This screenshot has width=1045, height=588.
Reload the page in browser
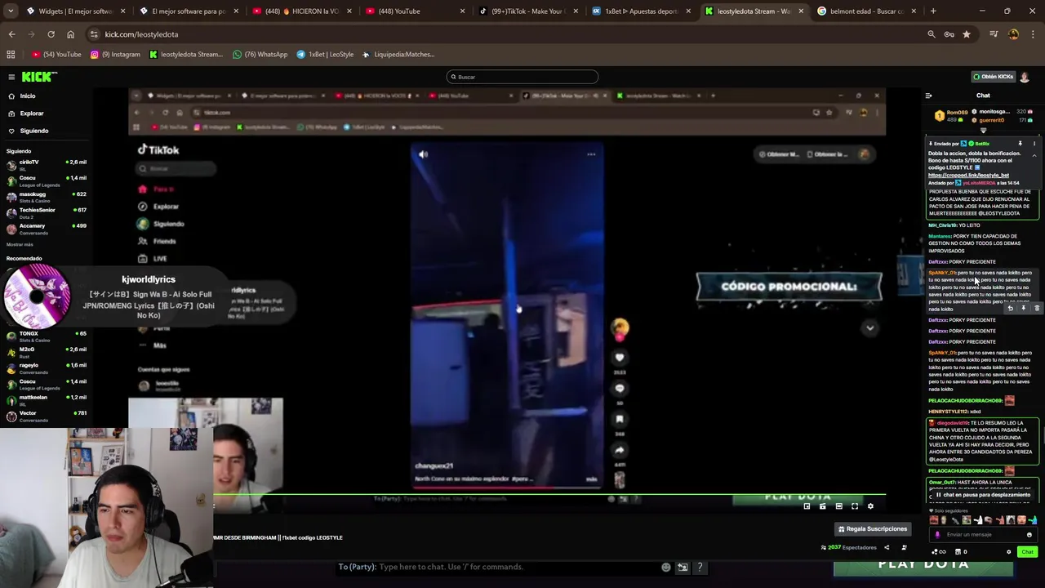51,34
